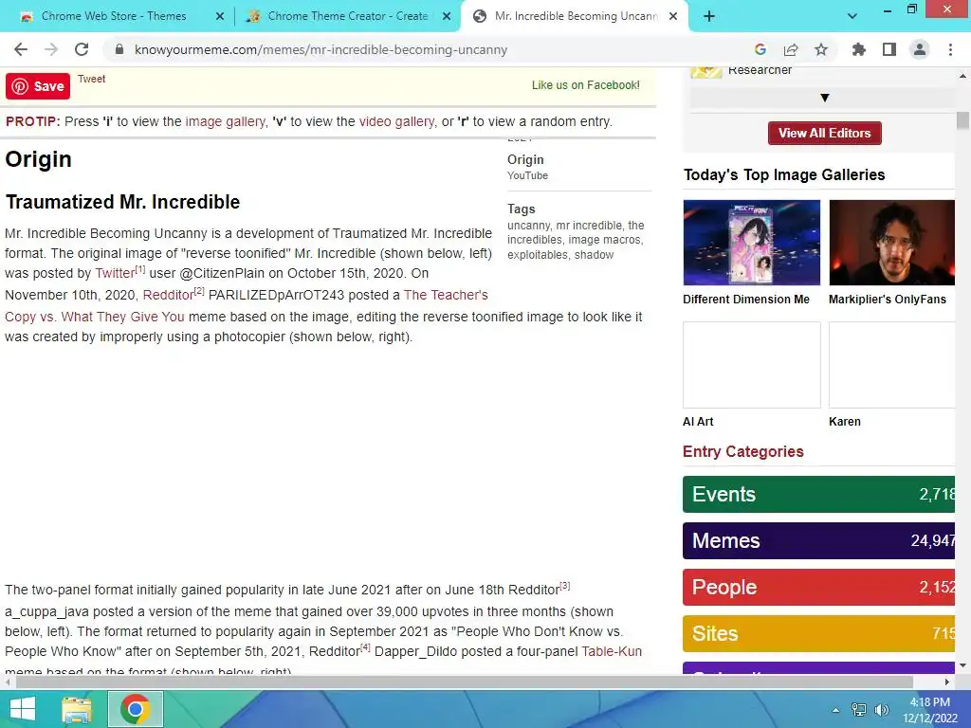Follow the Redditor link before PARILIZEDpArrOT243
The height and width of the screenshot is (728, 971).
[169, 295]
